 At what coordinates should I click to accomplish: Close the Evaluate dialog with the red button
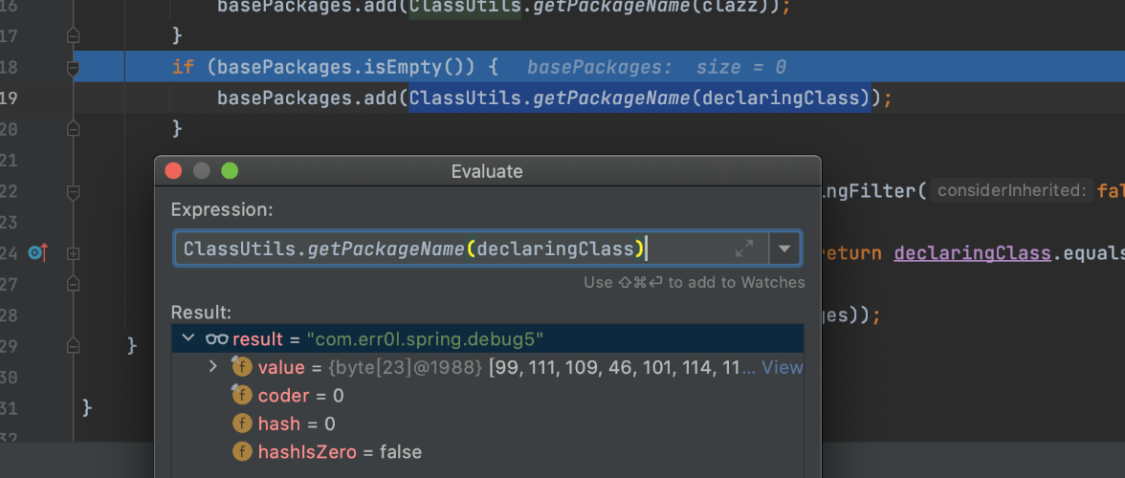click(x=173, y=172)
